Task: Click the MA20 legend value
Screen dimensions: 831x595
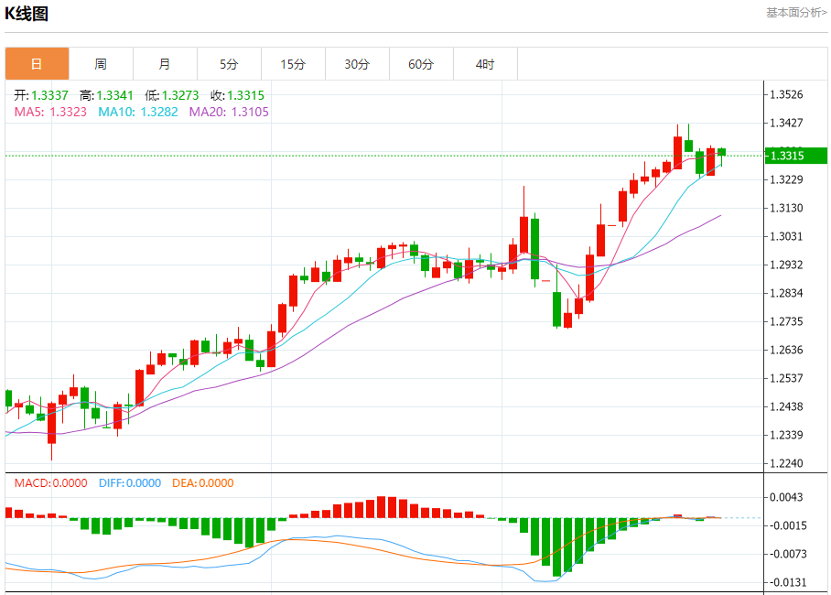Action: pyautogui.click(x=229, y=112)
